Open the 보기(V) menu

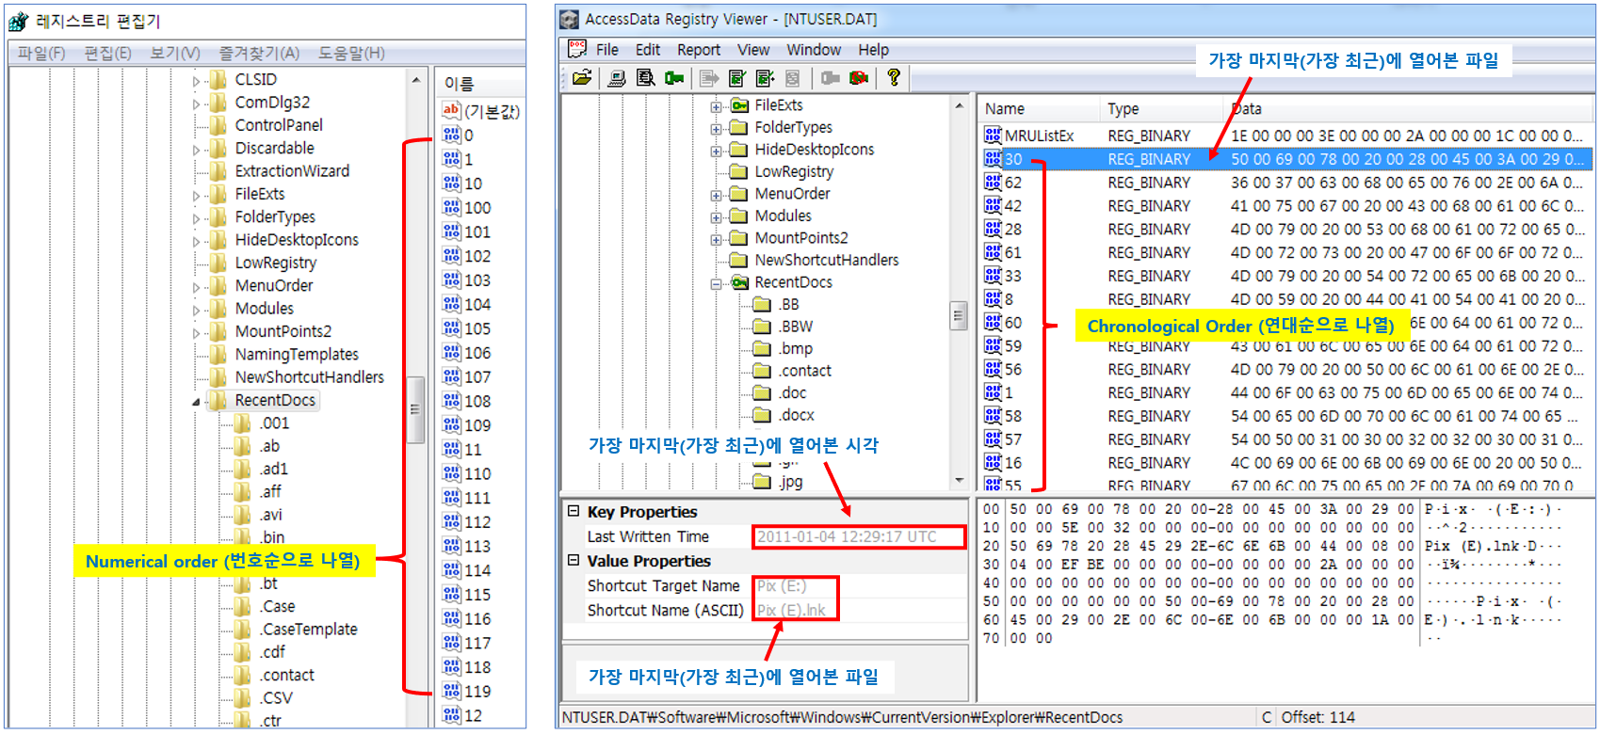(x=175, y=53)
